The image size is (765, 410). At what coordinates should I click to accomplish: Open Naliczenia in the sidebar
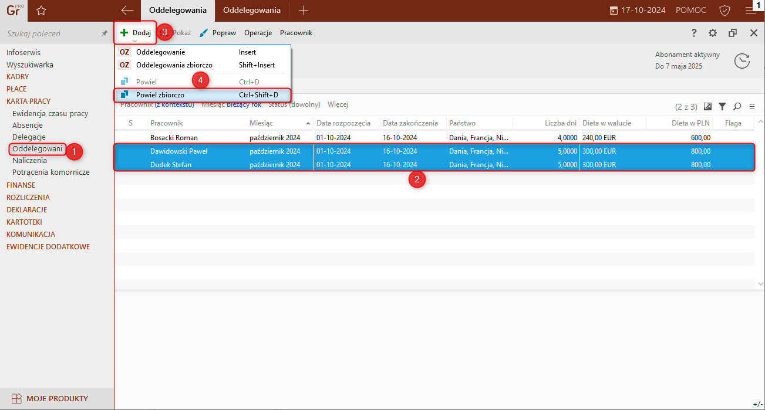pyautogui.click(x=29, y=160)
